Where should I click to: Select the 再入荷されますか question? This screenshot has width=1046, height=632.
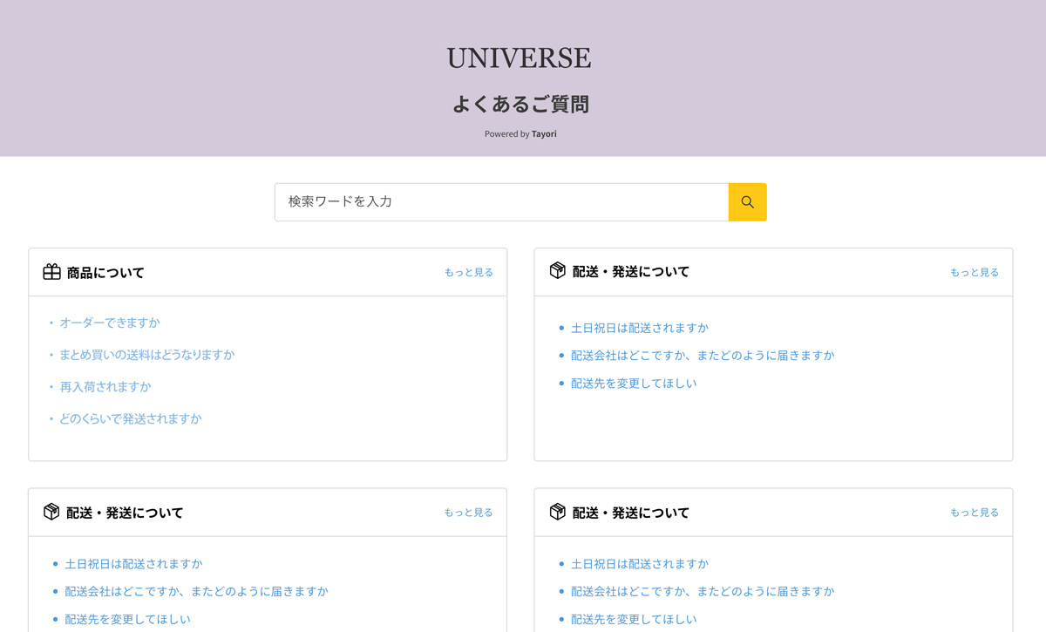pyautogui.click(x=105, y=387)
